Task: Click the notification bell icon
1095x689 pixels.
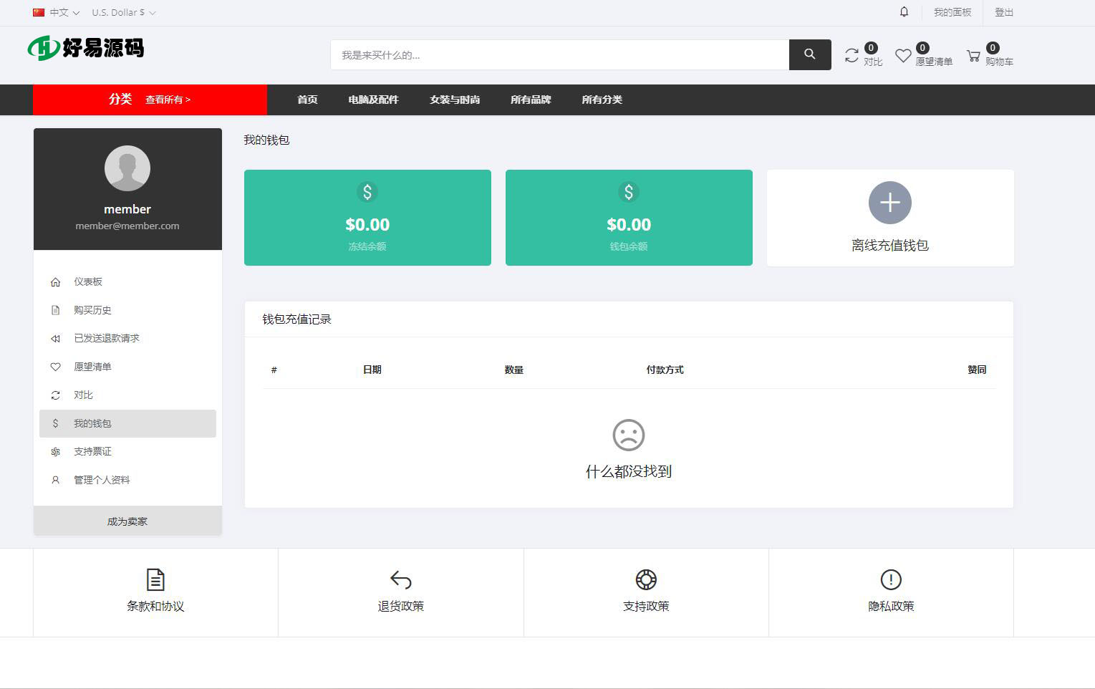Action: tap(904, 12)
